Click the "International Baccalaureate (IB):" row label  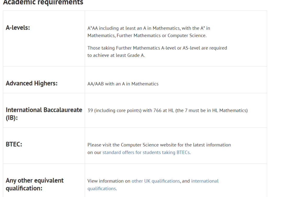click(44, 114)
